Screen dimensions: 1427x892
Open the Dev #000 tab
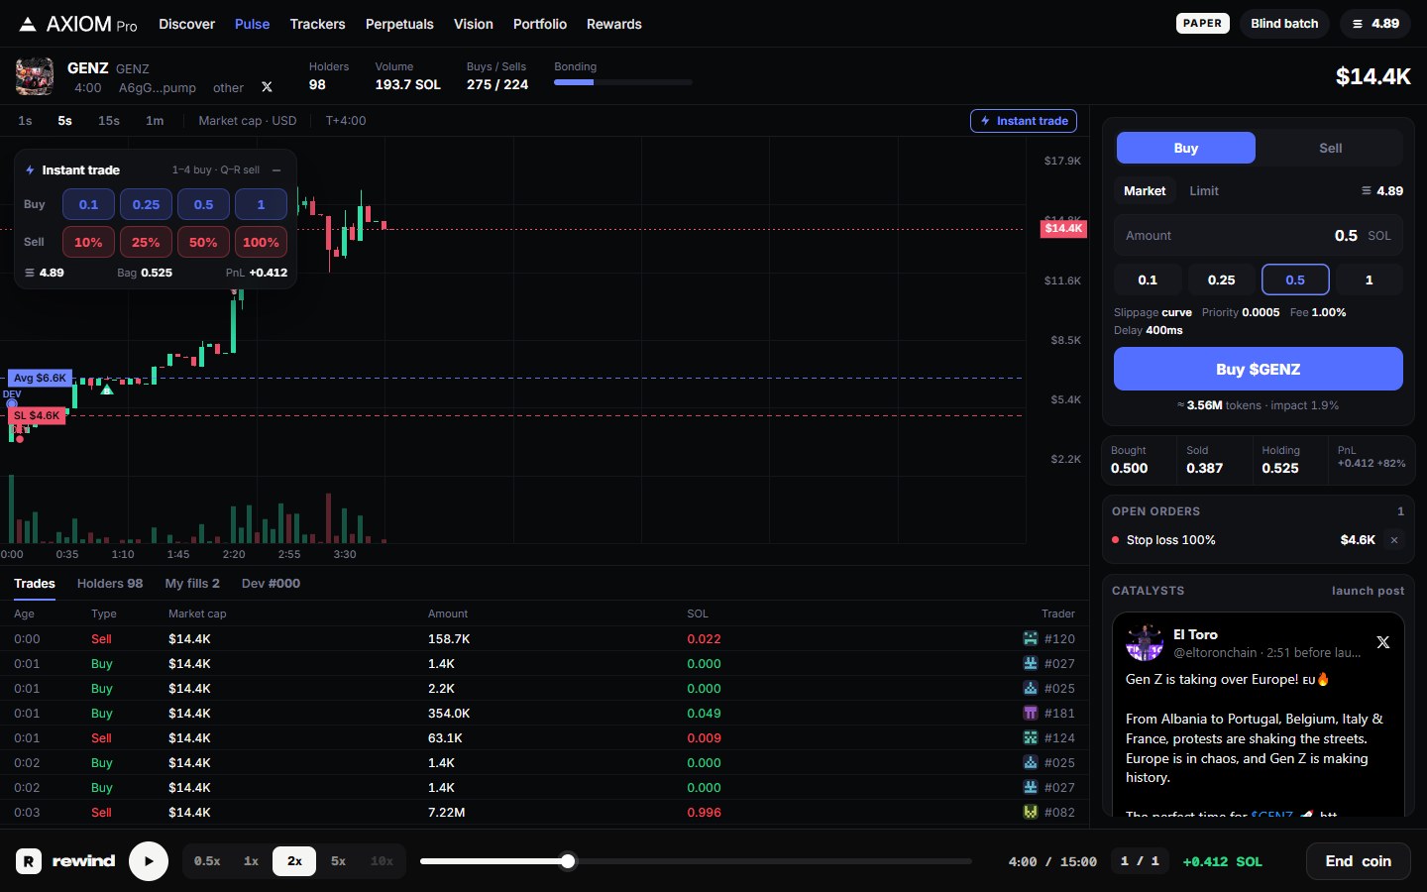tap(271, 584)
